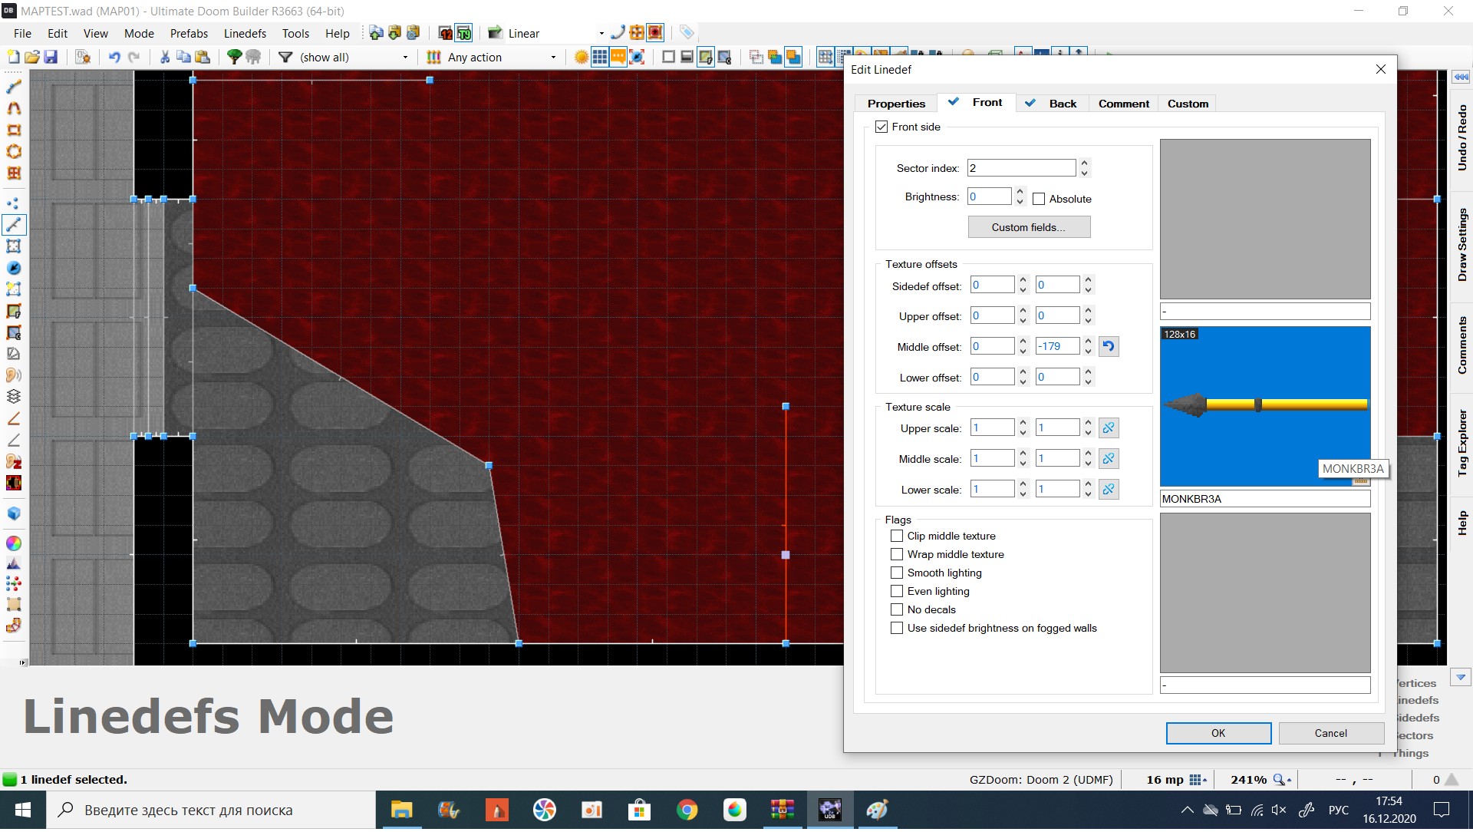Link lower scale values
The image size is (1473, 832).
pos(1109,490)
